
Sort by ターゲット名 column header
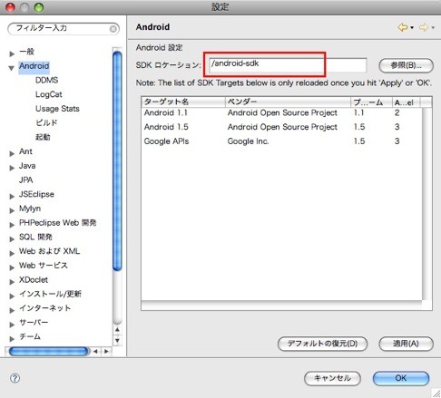(183, 102)
